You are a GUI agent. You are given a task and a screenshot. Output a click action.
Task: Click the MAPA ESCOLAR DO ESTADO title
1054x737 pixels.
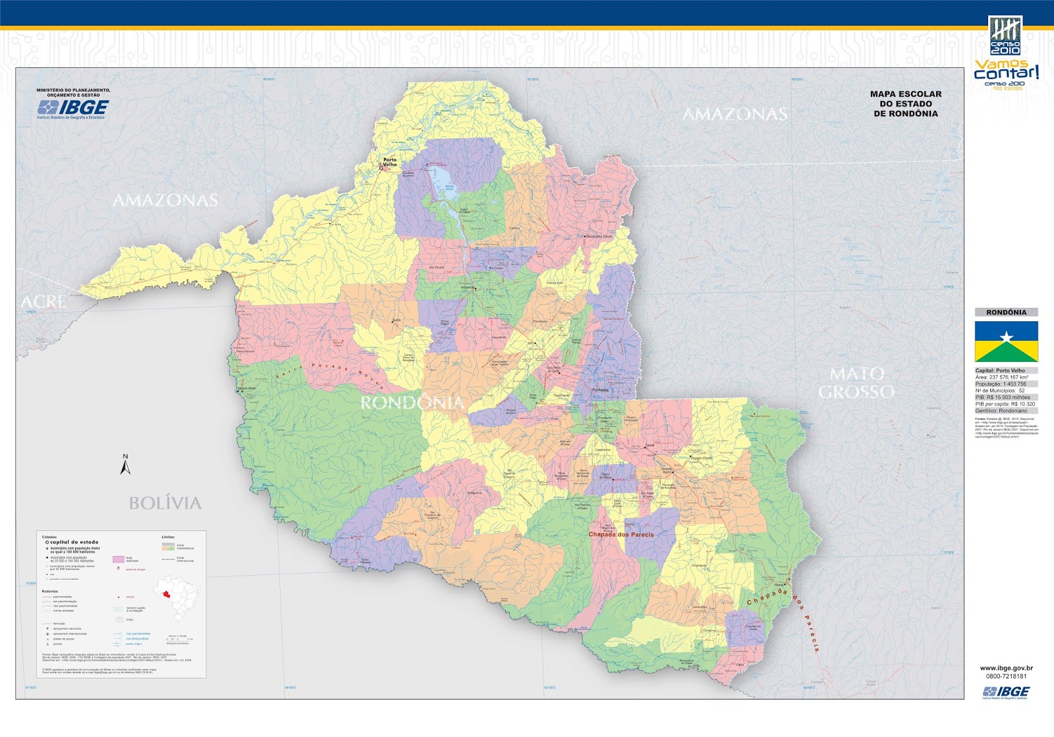[x=906, y=103]
